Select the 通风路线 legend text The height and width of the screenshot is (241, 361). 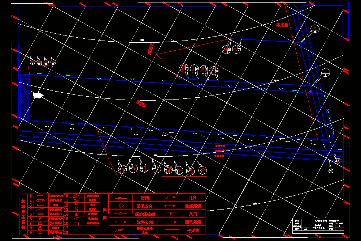[x=193, y=222]
